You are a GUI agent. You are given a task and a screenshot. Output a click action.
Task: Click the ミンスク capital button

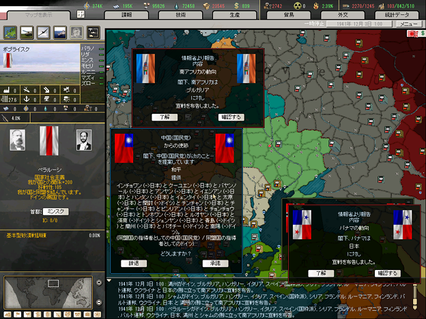point(56,211)
